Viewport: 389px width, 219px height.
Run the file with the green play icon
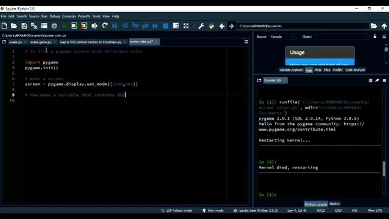pyautogui.click(x=64, y=26)
